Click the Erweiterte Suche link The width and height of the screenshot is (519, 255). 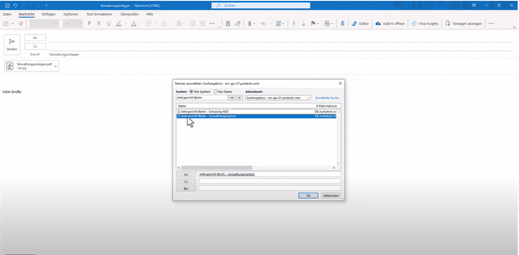327,98
